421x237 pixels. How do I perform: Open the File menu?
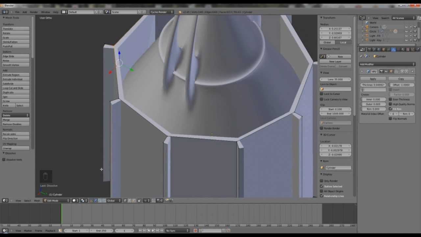(17, 12)
